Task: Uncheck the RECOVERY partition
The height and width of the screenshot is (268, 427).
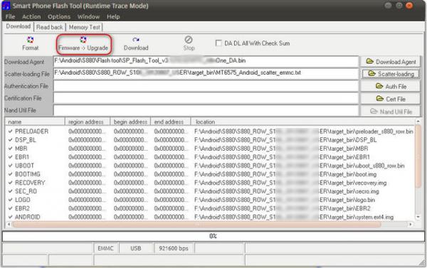Action: (11, 183)
